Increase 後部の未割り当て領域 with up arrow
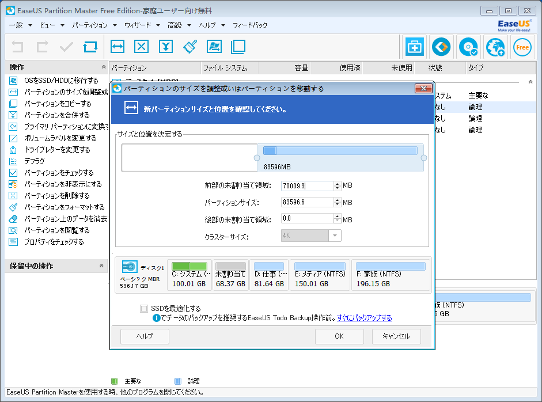The height and width of the screenshot is (402, 542). point(338,216)
